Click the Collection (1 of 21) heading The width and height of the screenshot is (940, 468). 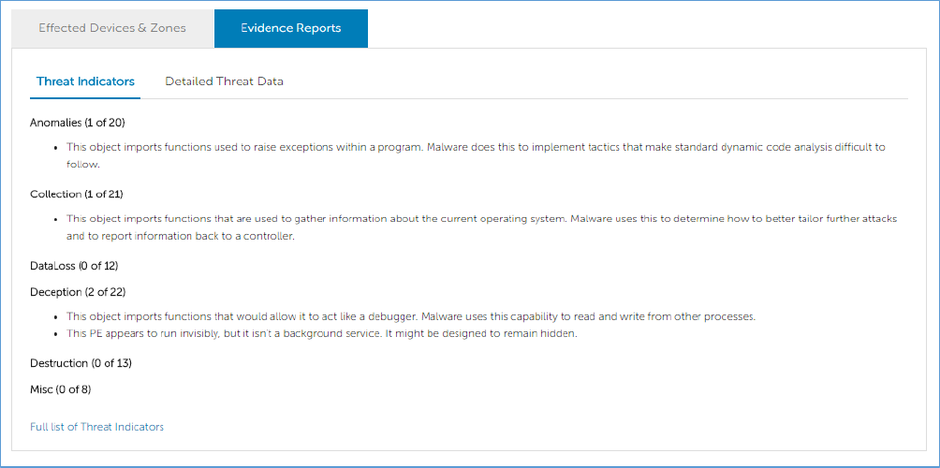(77, 194)
